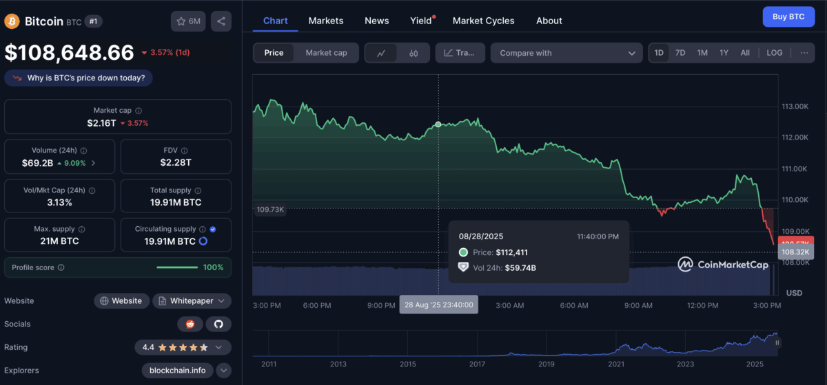Click the 109.73K baseline price label
827x385 pixels.
[x=270, y=209]
